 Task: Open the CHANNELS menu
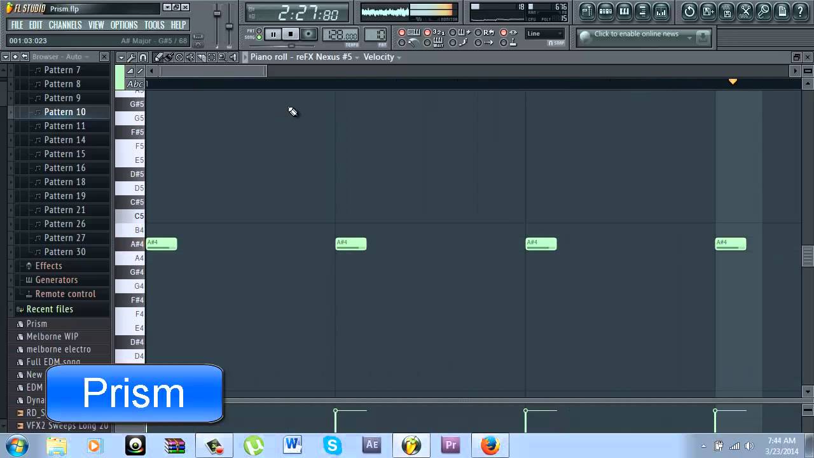tap(65, 25)
